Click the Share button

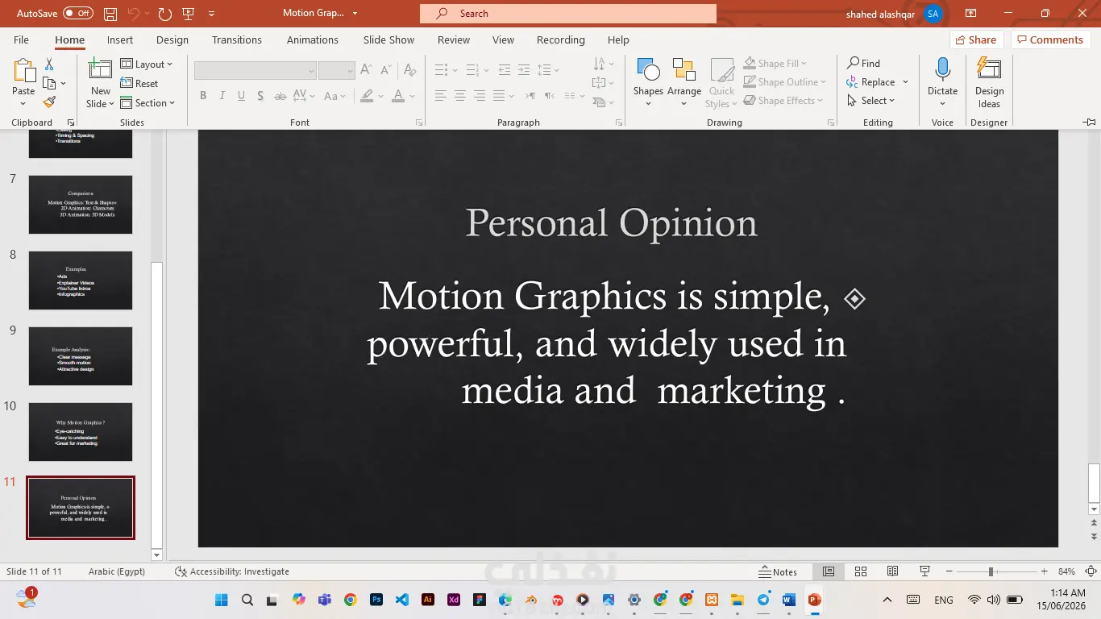(976, 39)
